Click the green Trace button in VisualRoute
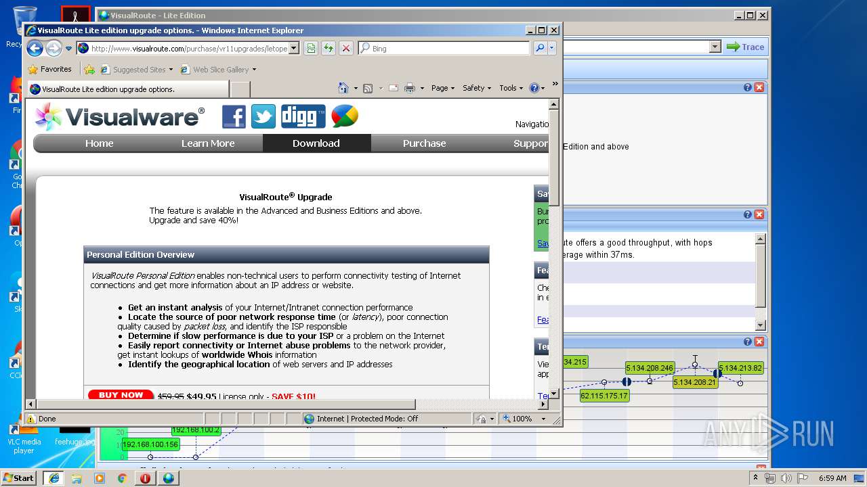The image size is (867, 487). (x=745, y=47)
